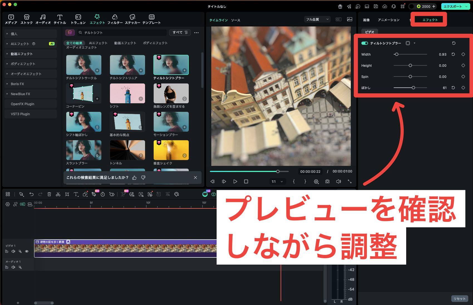
Task: Reset the Width value with its reset arrow
Action: click(x=453, y=54)
